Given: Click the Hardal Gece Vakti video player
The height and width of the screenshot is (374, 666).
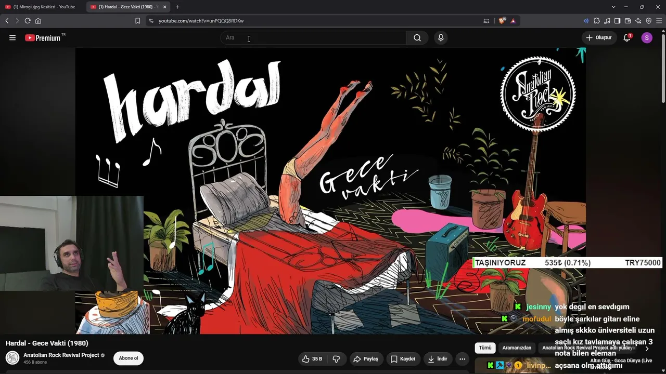Looking at the screenshot, I should pos(330,191).
